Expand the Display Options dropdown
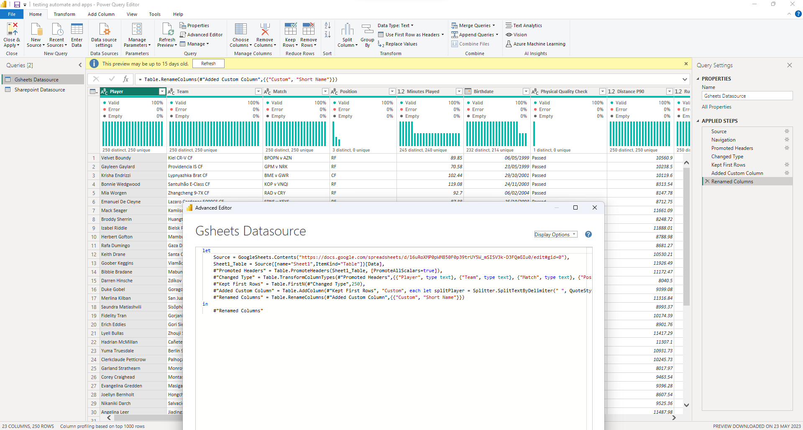Screen dimensions: 803x430 (x=555, y=235)
